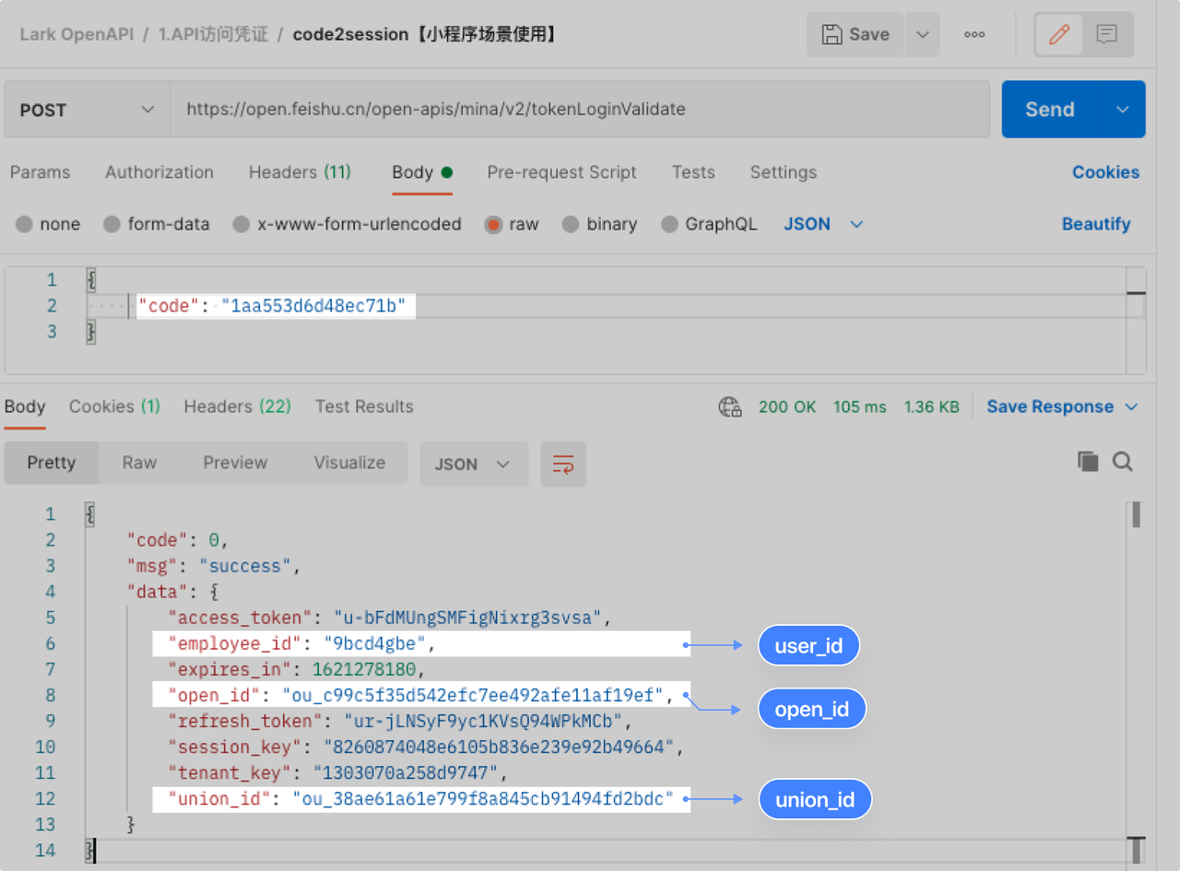Click the Beautify link
Screen dimensions: 1180x871
point(1095,224)
